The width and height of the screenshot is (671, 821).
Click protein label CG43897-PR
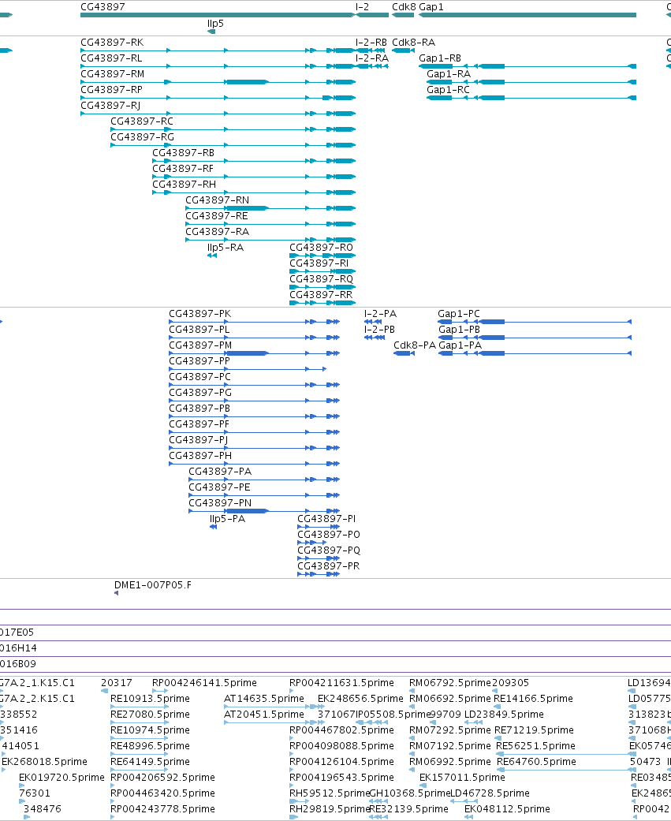tap(329, 565)
